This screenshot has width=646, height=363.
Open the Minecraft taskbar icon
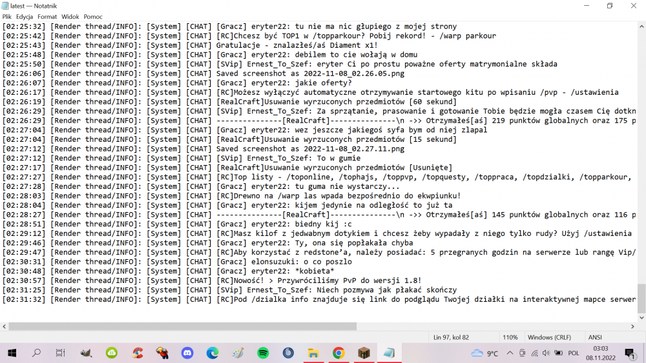pyautogui.click(x=363, y=353)
